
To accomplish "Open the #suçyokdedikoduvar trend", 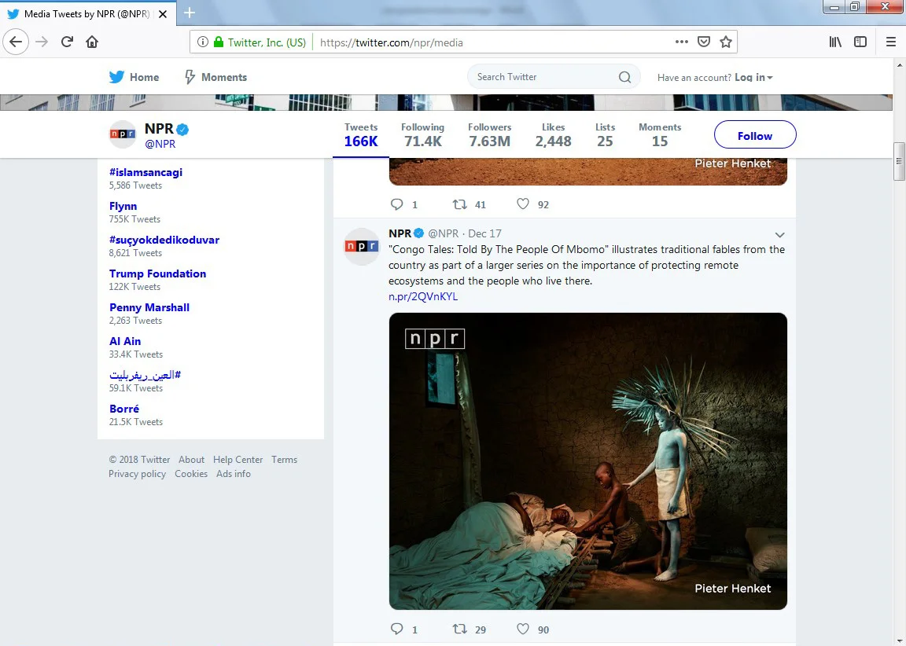I will (x=164, y=240).
